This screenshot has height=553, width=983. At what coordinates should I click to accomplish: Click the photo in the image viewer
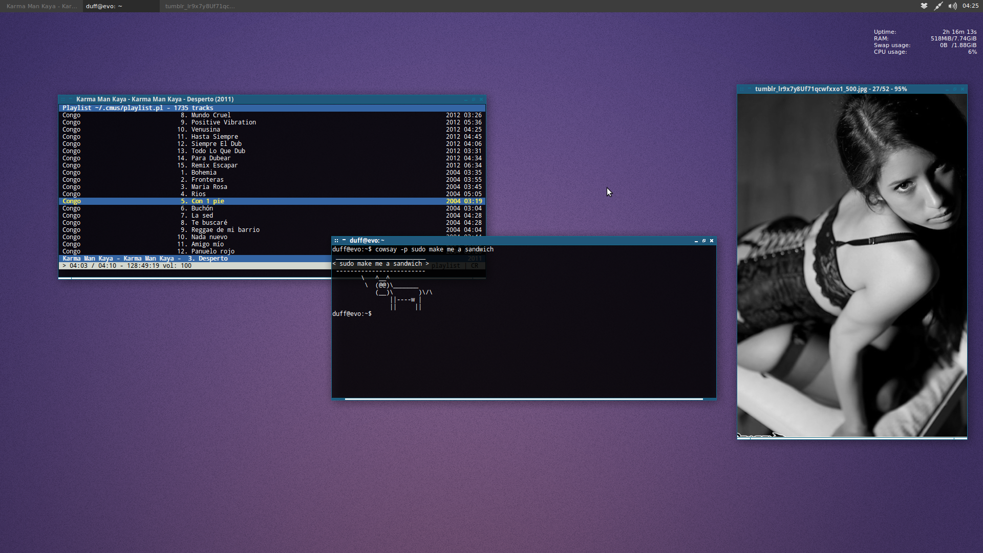tap(852, 265)
